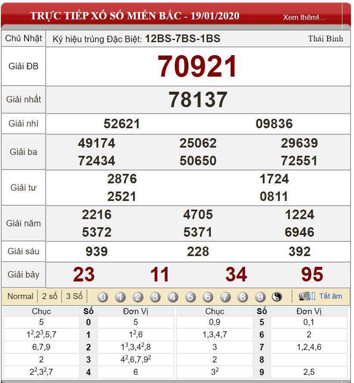This screenshot has height=383, width=354.
Task: Click the special prize number 70921
Action: (x=197, y=66)
